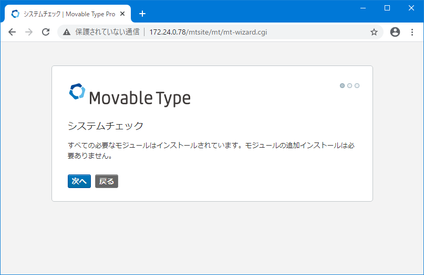Bookmark this page with the star icon

pos(374,32)
